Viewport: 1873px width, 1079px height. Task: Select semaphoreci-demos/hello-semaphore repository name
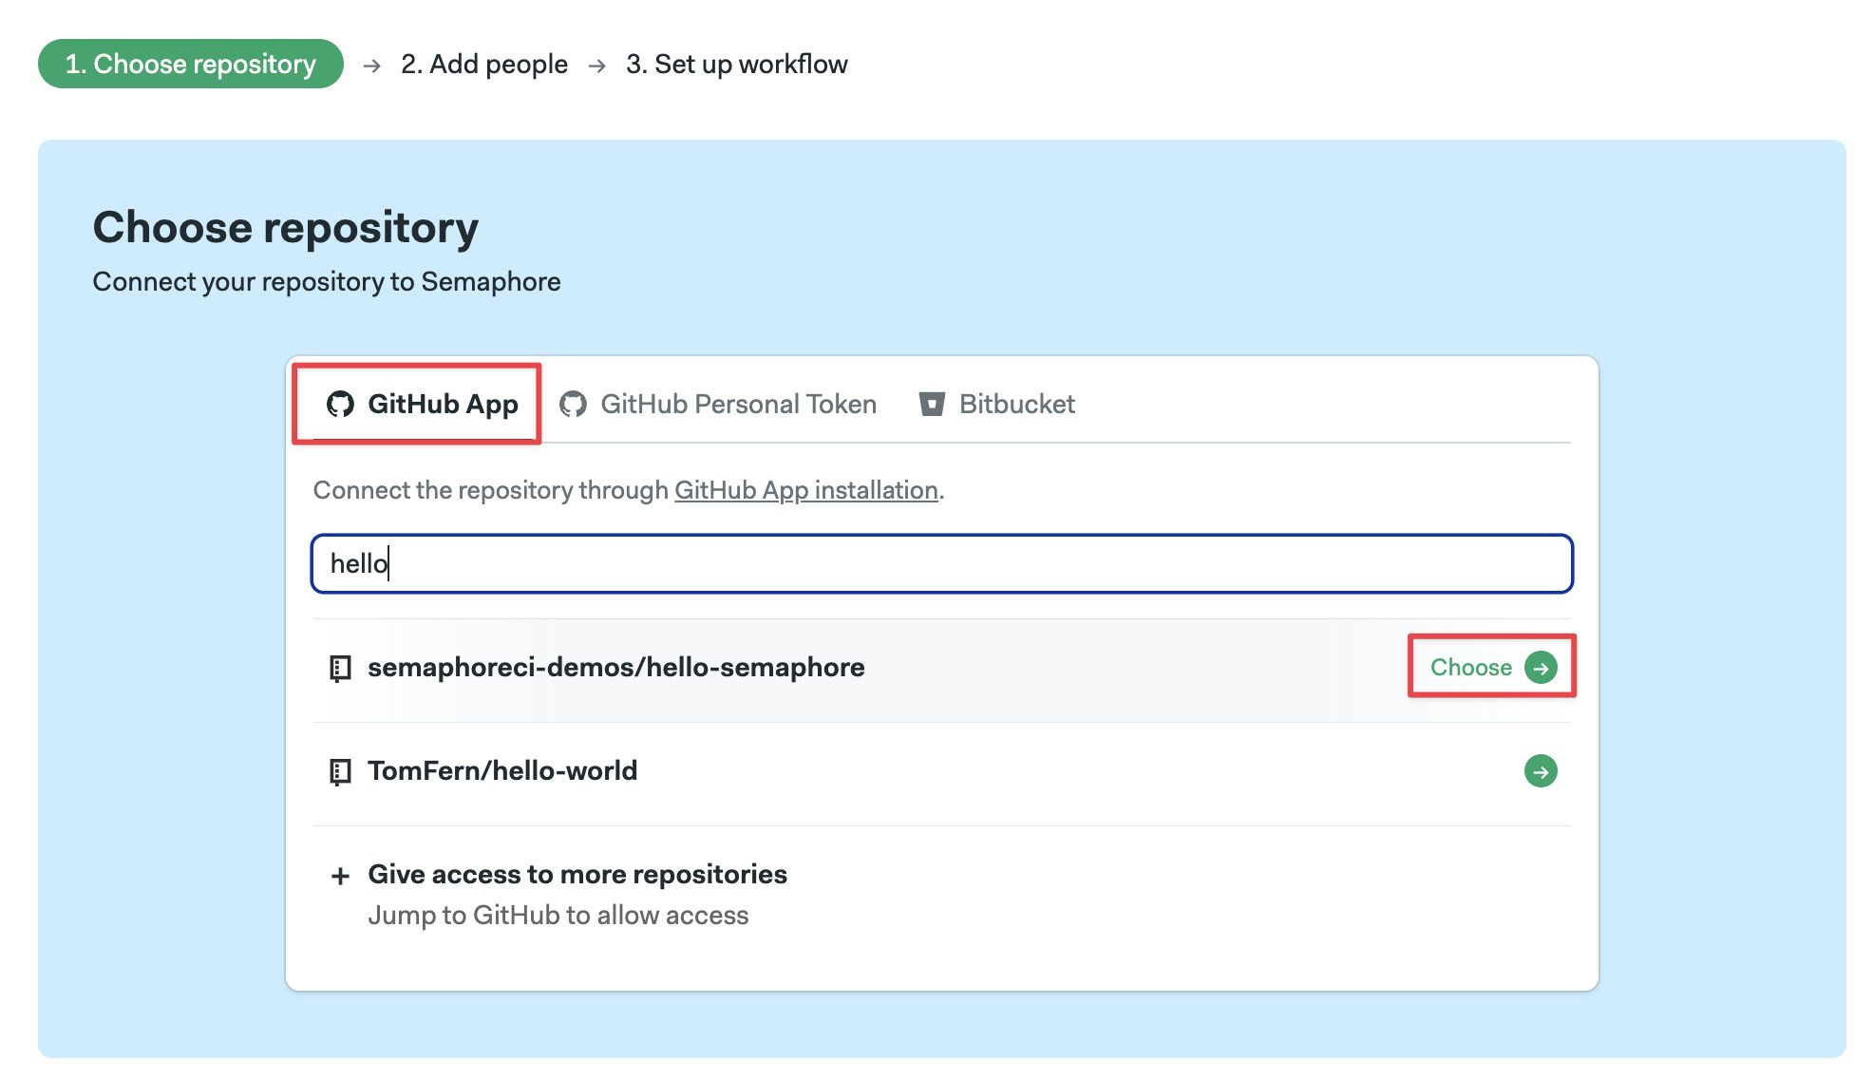(616, 667)
